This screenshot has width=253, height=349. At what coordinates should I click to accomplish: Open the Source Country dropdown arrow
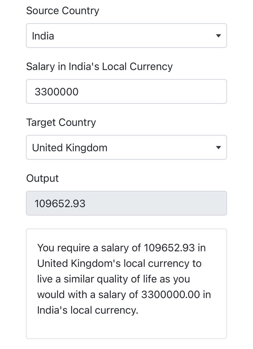[x=218, y=36]
